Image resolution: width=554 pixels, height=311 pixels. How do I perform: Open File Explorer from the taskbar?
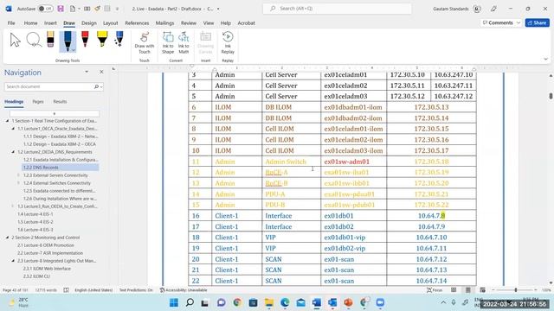(269, 302)
